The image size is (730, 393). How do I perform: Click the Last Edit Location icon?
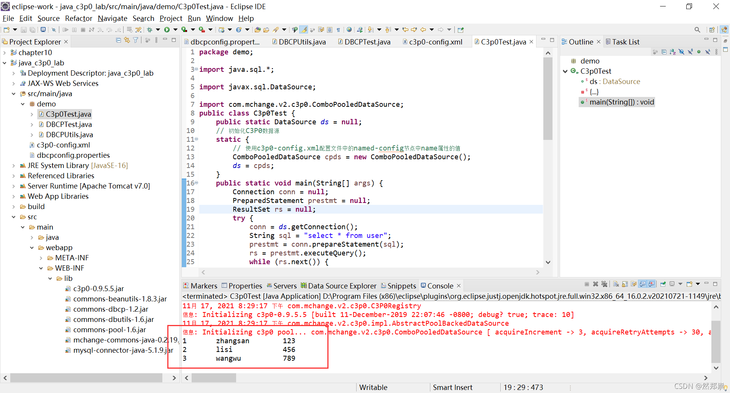pyautogui.click(x=405, y=29)
